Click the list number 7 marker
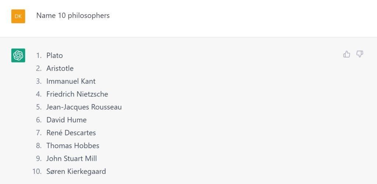 [x=39, y=133]
